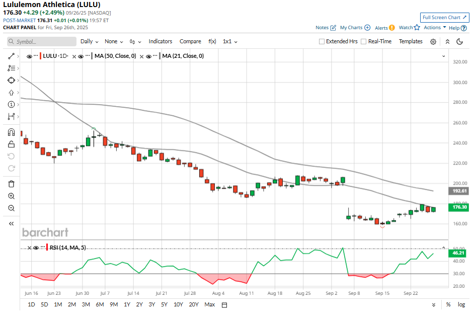Collapse header with double up-arrow icon
This screenshot has width=476, height=319.
447,42
